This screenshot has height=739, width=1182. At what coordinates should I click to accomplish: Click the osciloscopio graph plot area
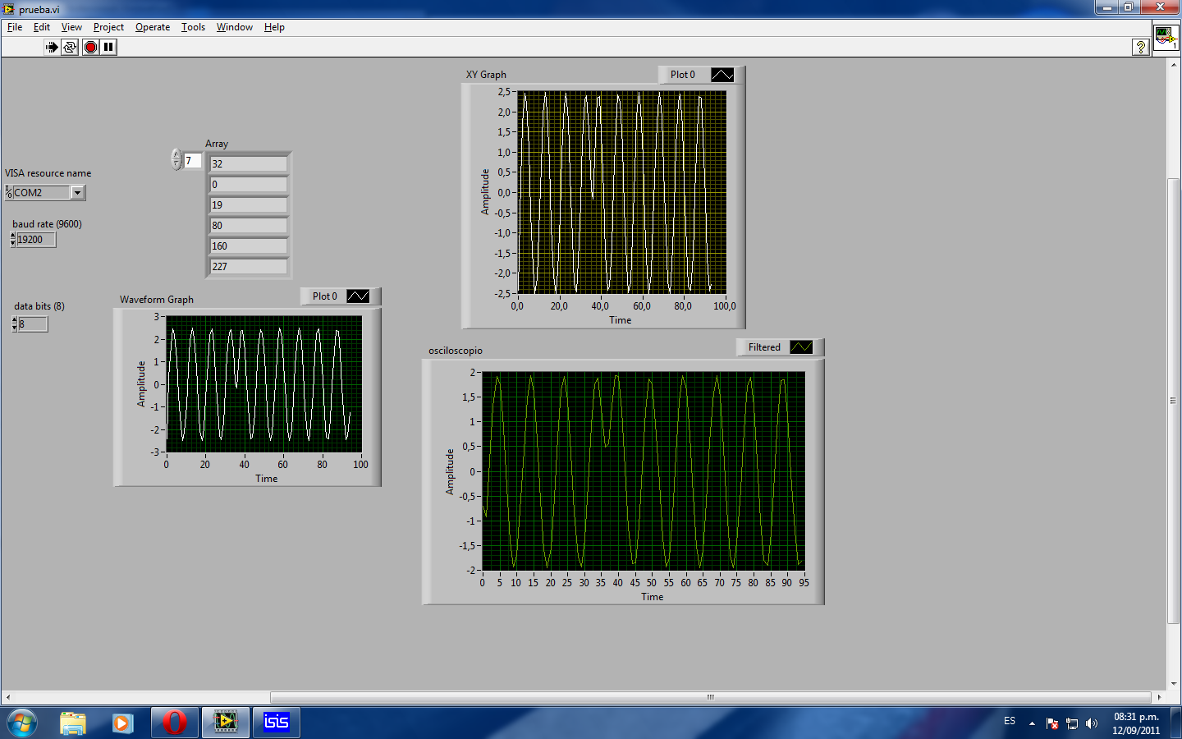coord(644,470)
